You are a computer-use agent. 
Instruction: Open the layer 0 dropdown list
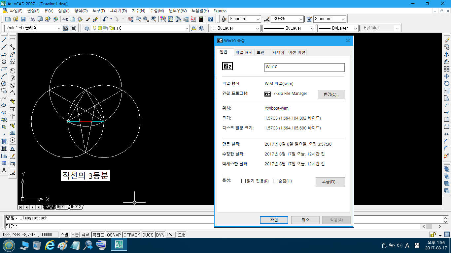click(187, 28)
